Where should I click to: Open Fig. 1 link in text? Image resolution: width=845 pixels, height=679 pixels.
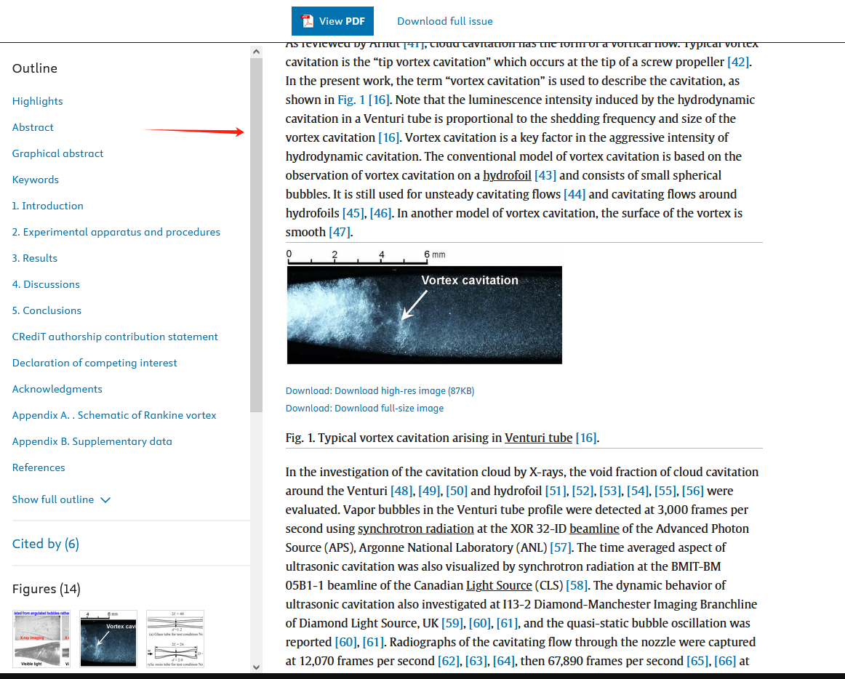click(351, 100)
